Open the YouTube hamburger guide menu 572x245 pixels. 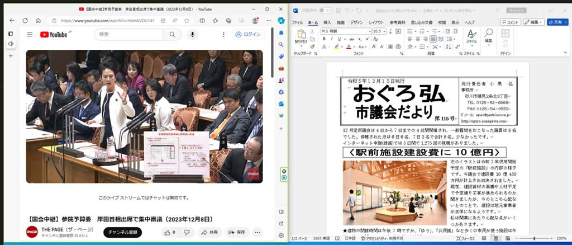click(x=30, y=35)
